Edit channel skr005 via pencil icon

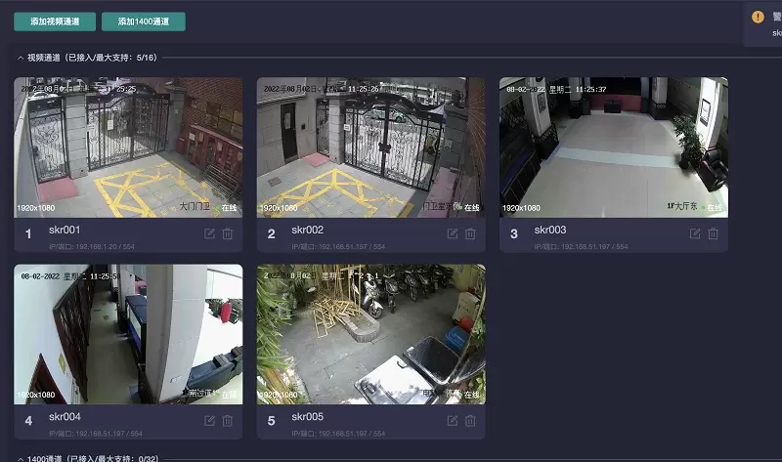[x=452, y=420]
